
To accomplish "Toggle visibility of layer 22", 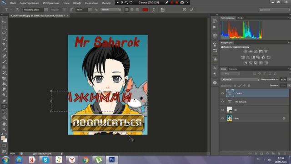I will [222, 110].
